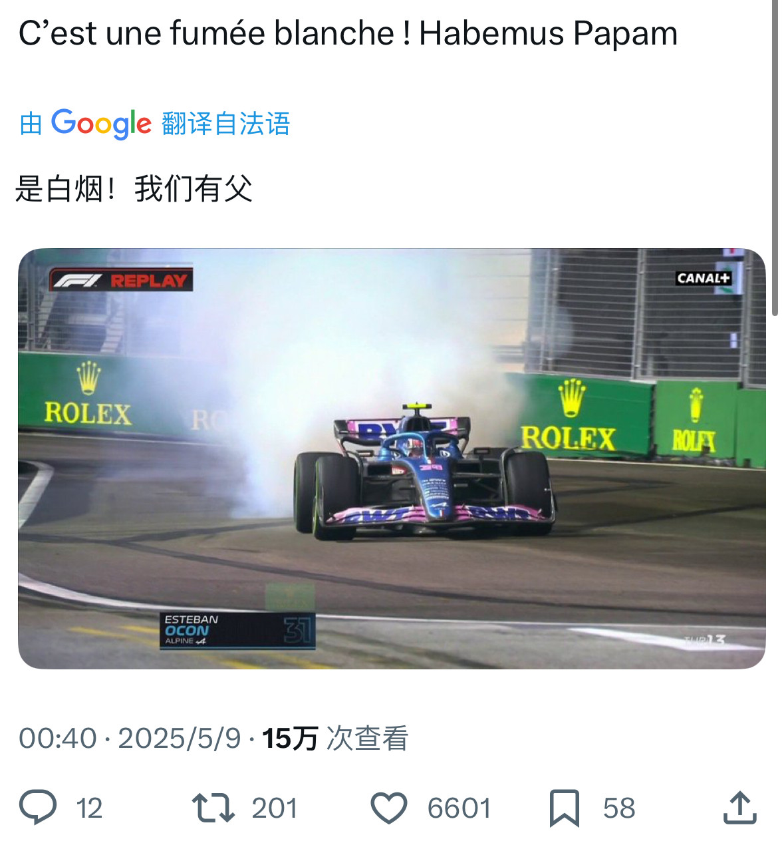Like the tweet with heart icon
The width and height of the screenshot is (784, 851).
pyautogui.click(x=388, y=808)
